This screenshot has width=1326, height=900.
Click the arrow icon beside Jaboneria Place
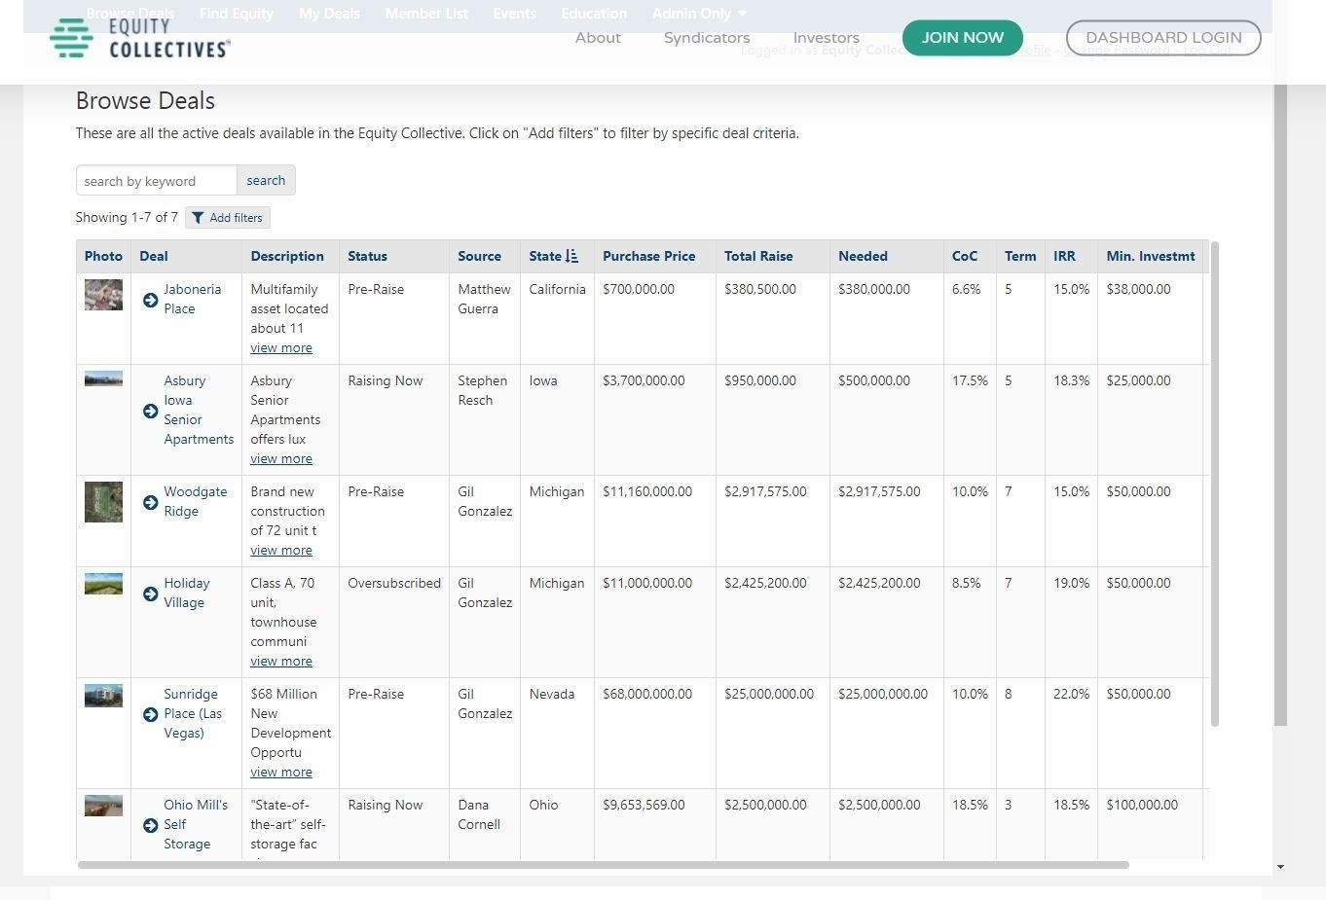point(150,300)
